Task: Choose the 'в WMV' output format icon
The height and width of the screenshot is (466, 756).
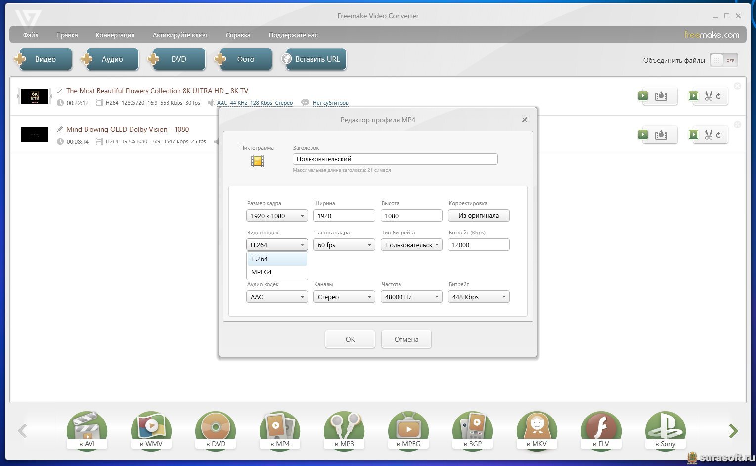Action: tap(151, 429)
